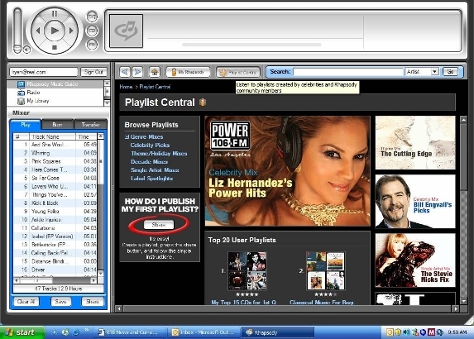The height and width of the screenshot is (339, 474).
Task: Skip to the previous track
Action: click(38, 31)
